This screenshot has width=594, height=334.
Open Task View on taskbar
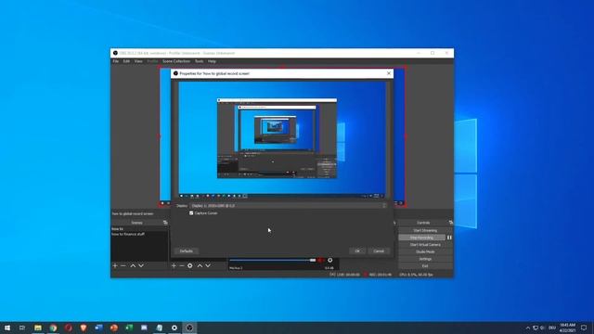tap(22, 328)
